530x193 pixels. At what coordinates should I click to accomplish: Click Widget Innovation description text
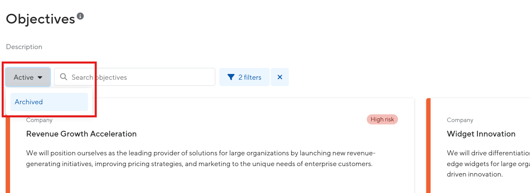488,164
